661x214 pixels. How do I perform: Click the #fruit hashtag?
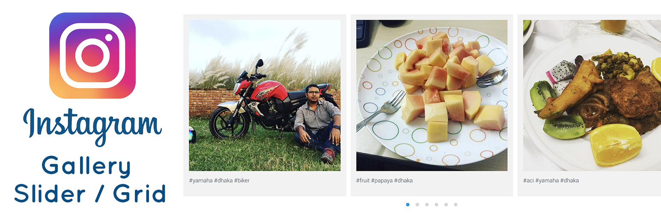(363, 181)
